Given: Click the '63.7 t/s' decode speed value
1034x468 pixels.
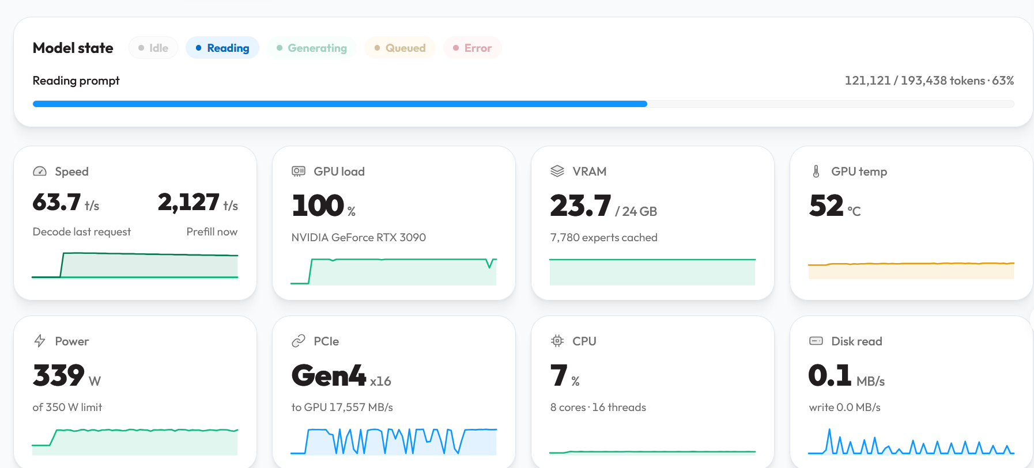Looking at the screenshot, I should coord(66,202).
